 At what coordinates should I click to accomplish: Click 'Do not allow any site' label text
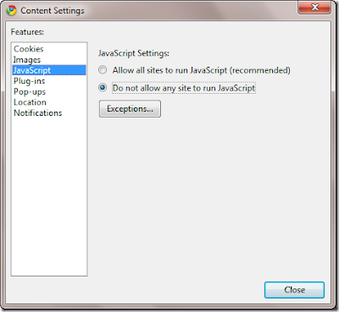[x=184, y=88]
